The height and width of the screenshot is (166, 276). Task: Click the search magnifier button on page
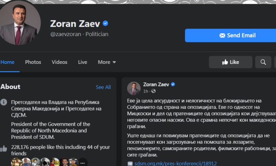pos(263,62)
